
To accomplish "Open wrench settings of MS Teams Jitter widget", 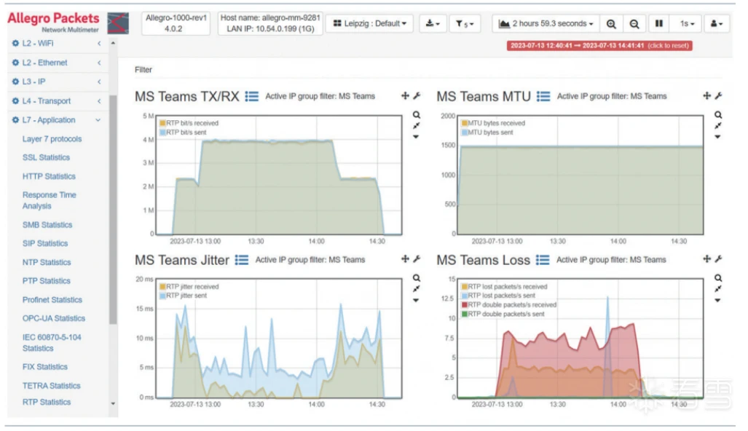I will pos(417,259).
